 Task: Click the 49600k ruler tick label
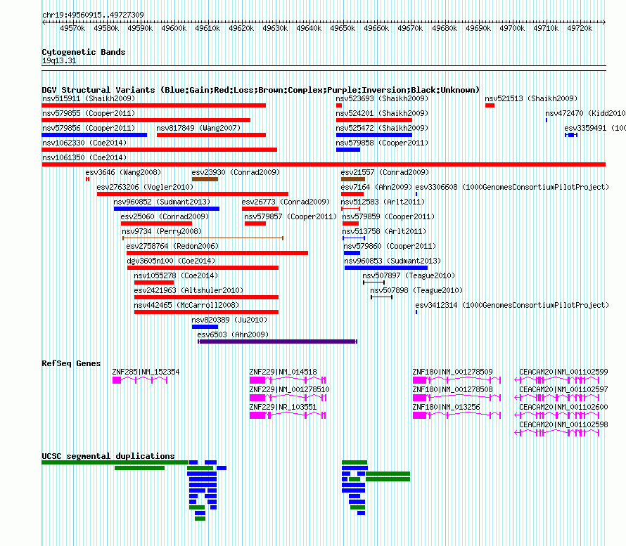174,28
